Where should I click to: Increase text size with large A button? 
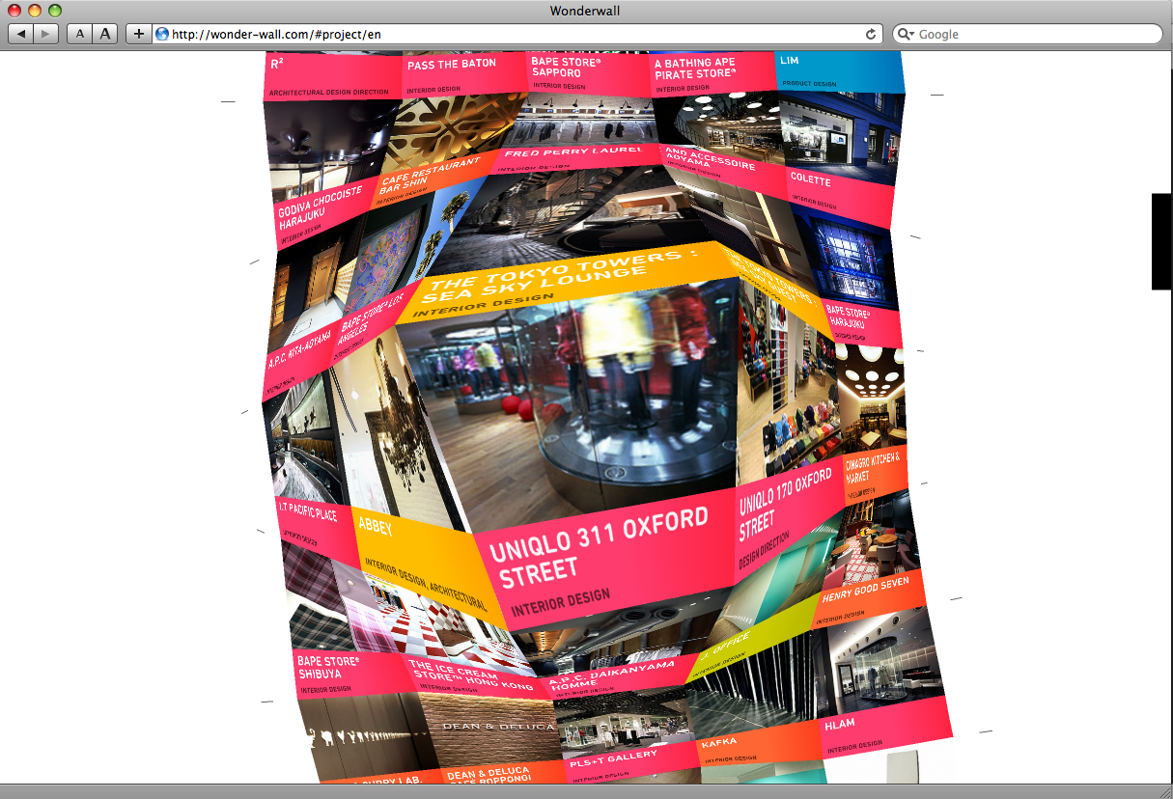(105, 34)
